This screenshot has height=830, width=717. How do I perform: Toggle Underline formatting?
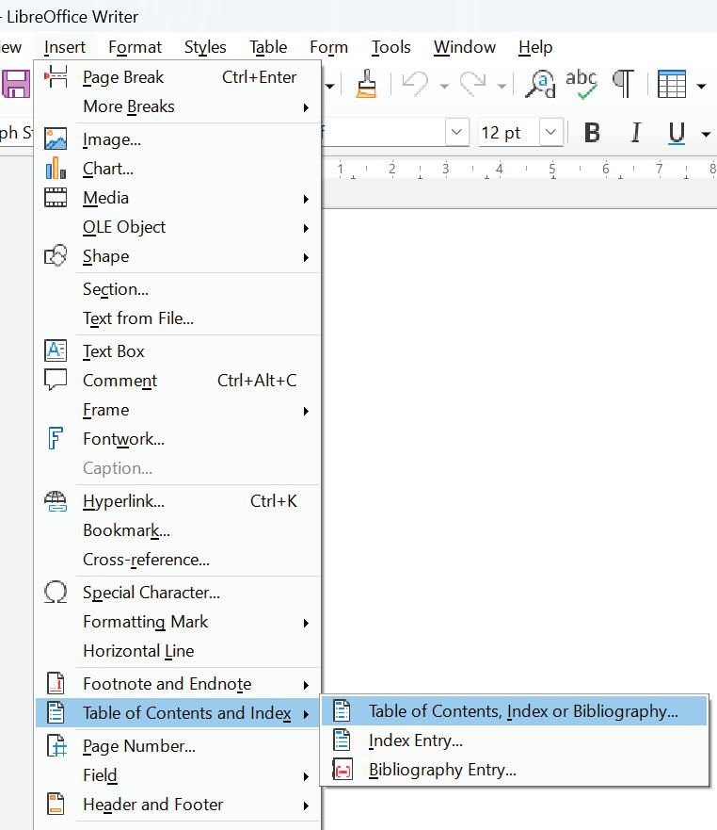(x=677, y=132)
